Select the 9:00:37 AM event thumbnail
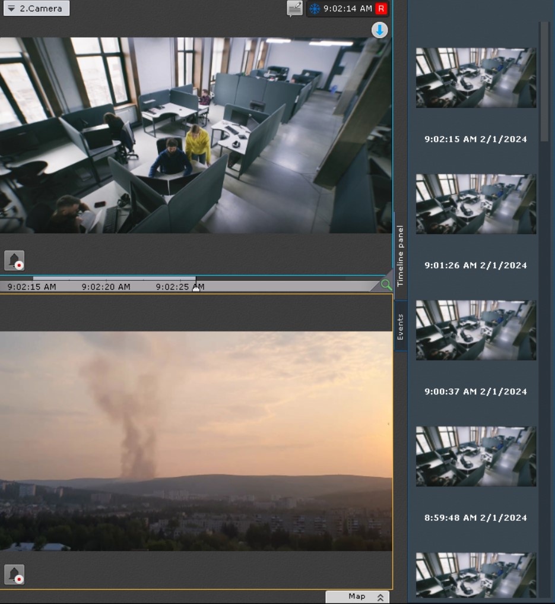The height and width of the screenshot is (604, 555). (475, 330)
